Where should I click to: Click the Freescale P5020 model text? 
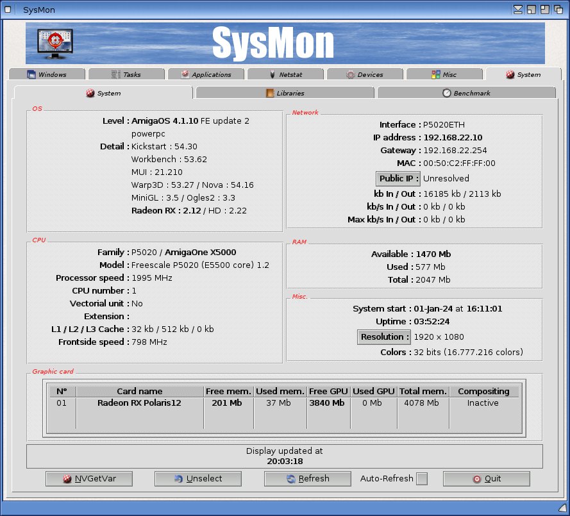pyautogui.click(x=200, y=265)
